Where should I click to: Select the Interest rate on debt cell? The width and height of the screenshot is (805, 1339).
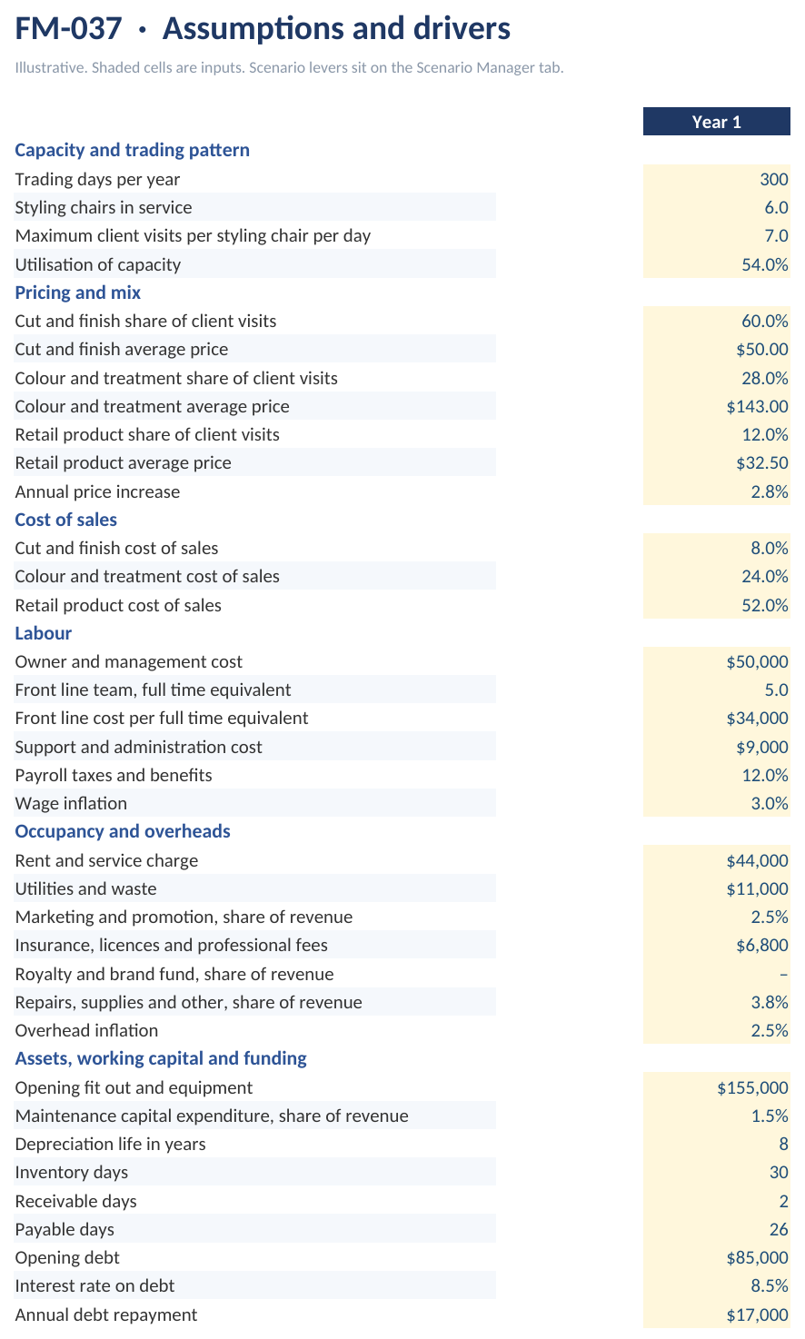coord(717,1285)
